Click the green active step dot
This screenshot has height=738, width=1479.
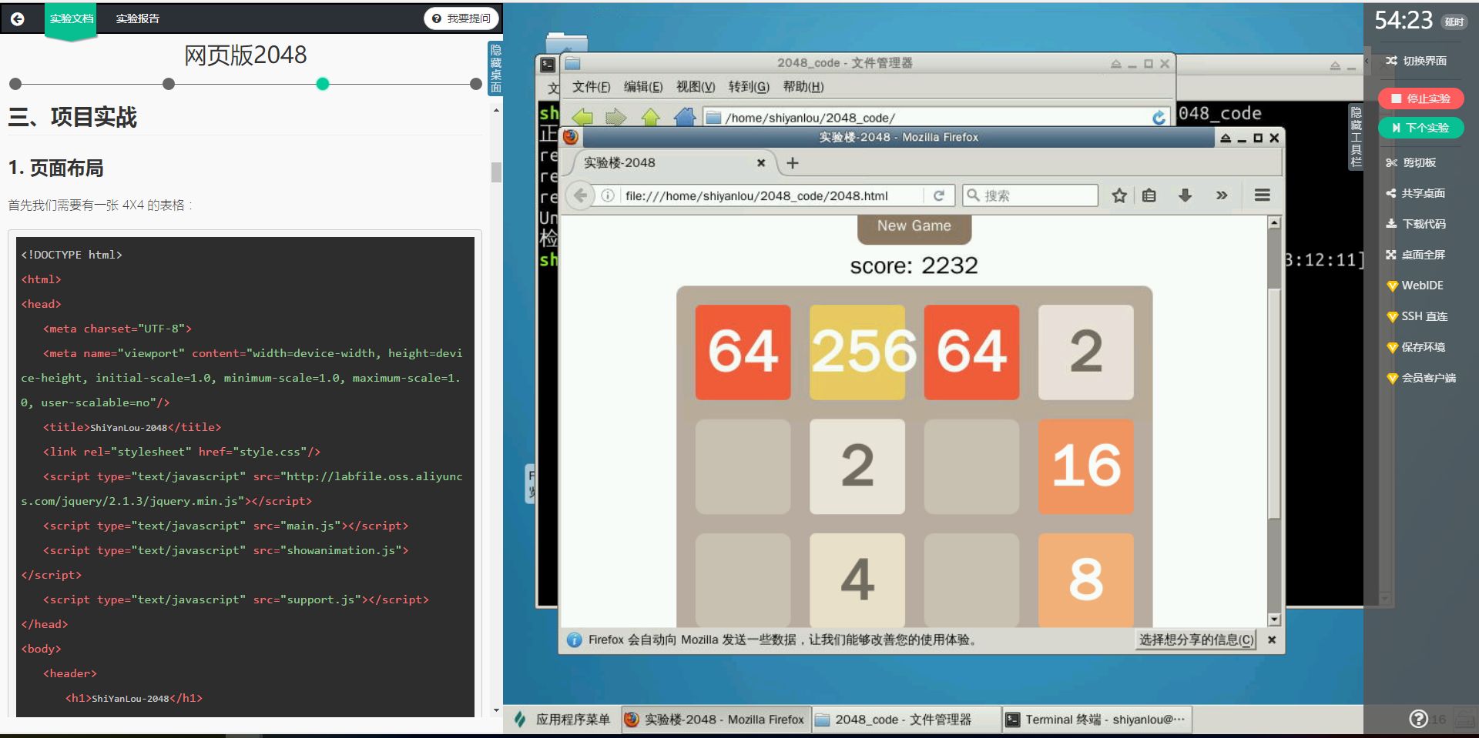point(323,84)
